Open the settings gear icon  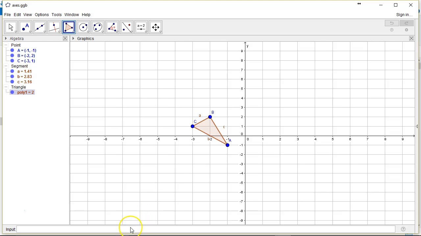[407, 30]
